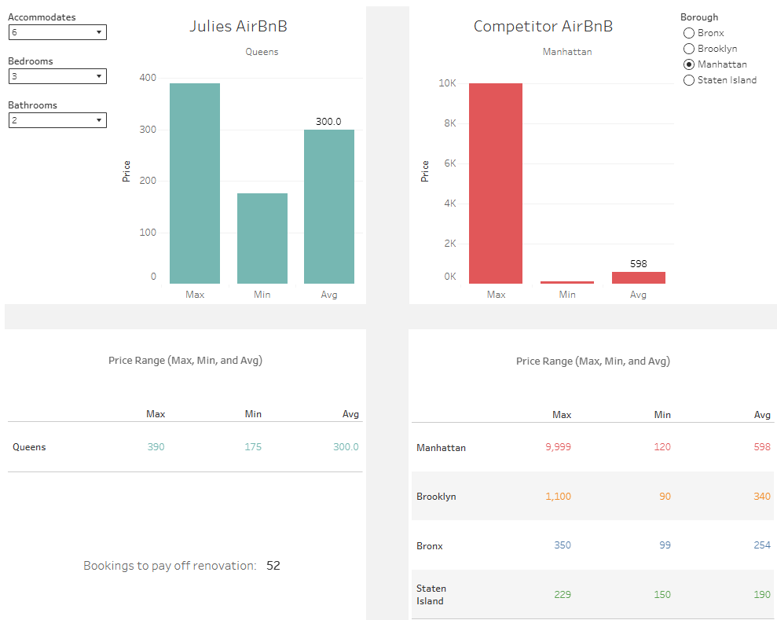Click Manhattan max value 9,999
Viewport: 777px width, 620px height.
558,447
